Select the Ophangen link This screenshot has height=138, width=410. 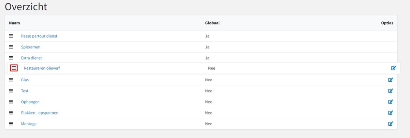30,102
